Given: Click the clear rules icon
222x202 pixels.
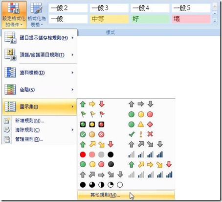Looking at the screenshot, I should pyautogui.click(x=7, y=130).
